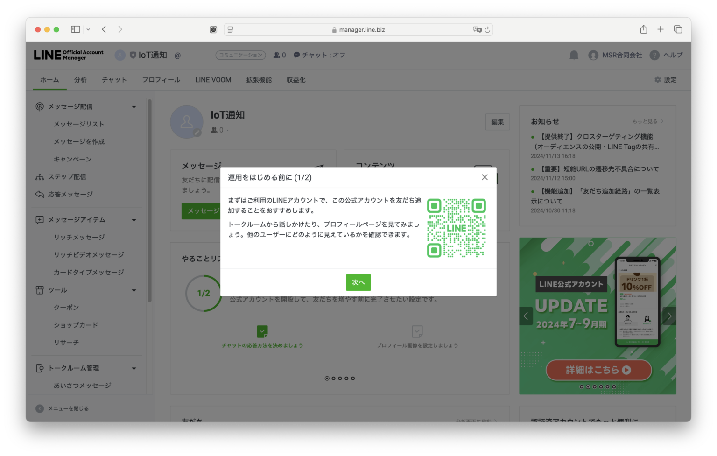Select the トークルーム管理 talk room icon

coord(39,368)
